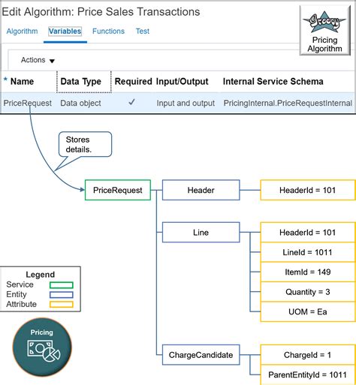Click the green Service legend swatch
The image size is (356, 385).
tap(62, 285)
